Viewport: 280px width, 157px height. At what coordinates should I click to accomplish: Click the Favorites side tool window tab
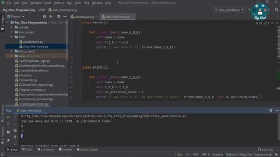tap(3, 135)
